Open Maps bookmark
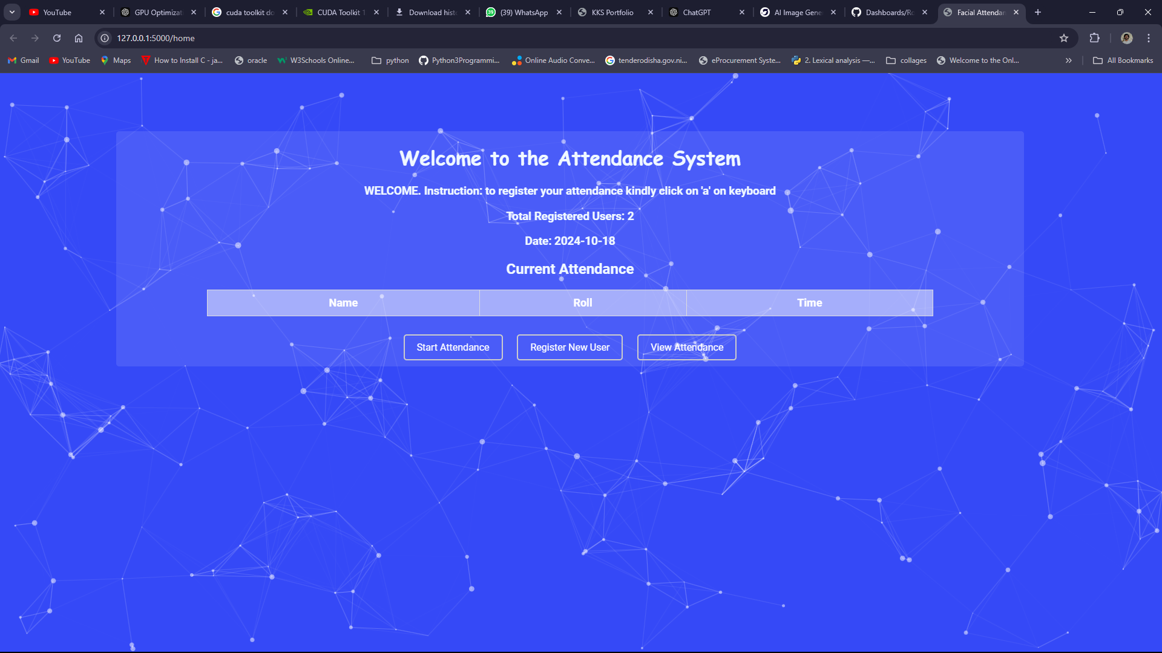Viewport: 1162px width, 653px height. pos(116,60)
